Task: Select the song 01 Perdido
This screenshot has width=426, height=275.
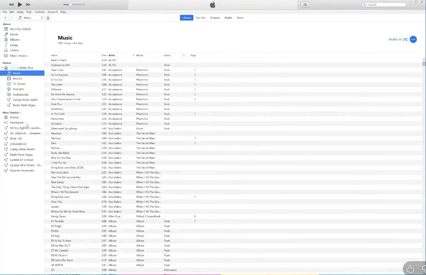Action: [x=57, y=221]
